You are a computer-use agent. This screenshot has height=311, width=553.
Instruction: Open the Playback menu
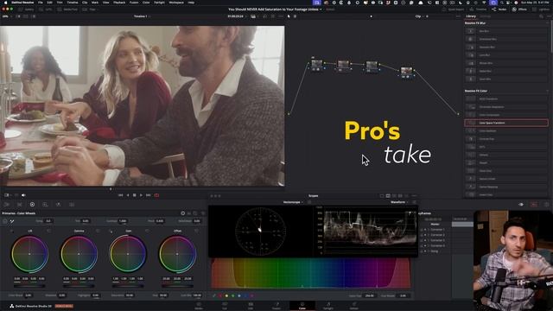pos(119,3)
